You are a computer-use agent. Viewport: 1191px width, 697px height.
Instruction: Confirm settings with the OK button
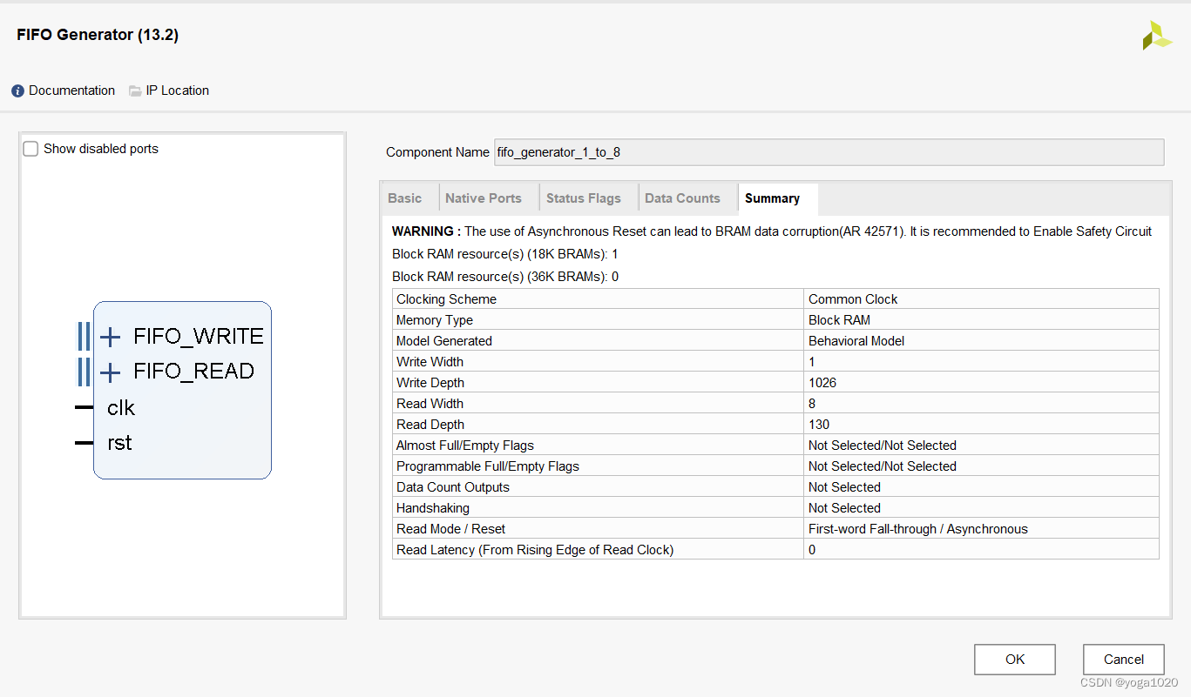(x=1014, y=660)
